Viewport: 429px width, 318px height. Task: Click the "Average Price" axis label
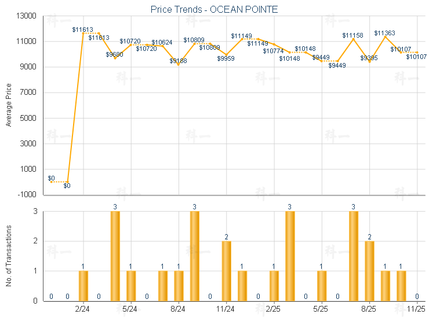[x=8, y=105]
